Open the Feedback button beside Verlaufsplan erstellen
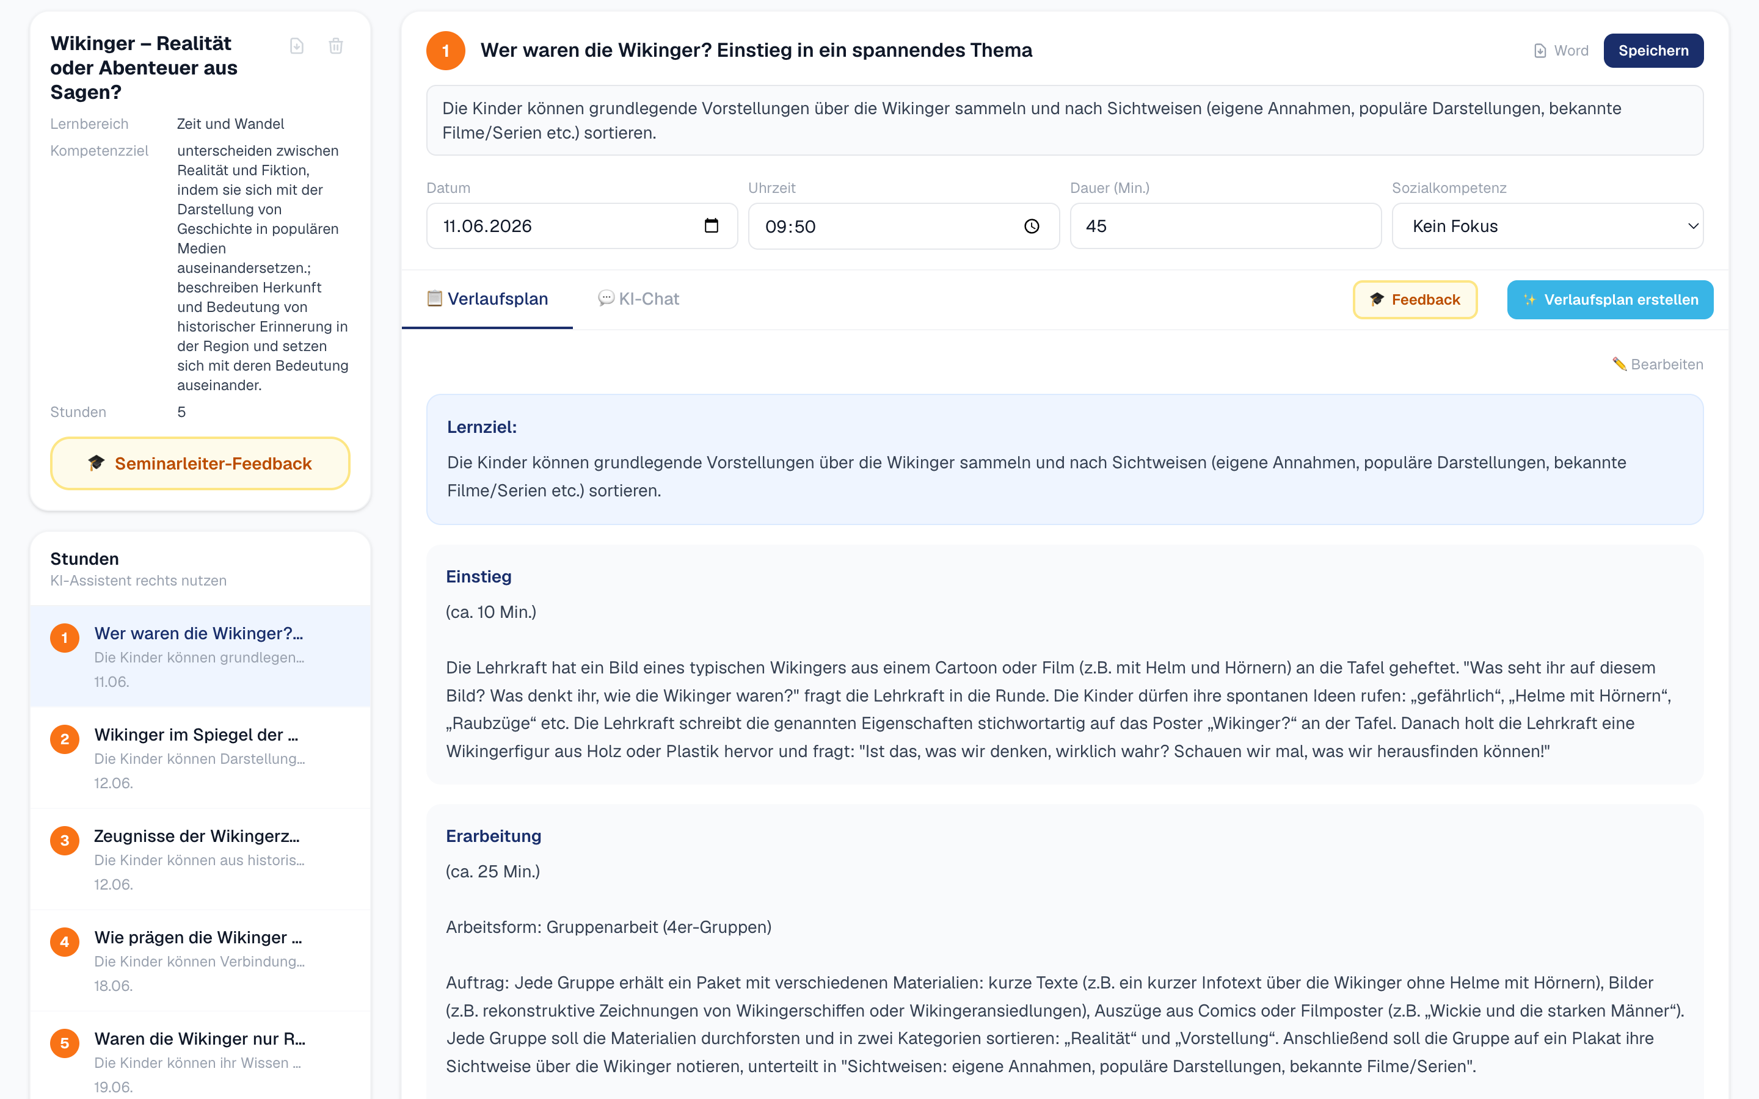The width and height of the screenshot is (1759, 1099). 1415,299
